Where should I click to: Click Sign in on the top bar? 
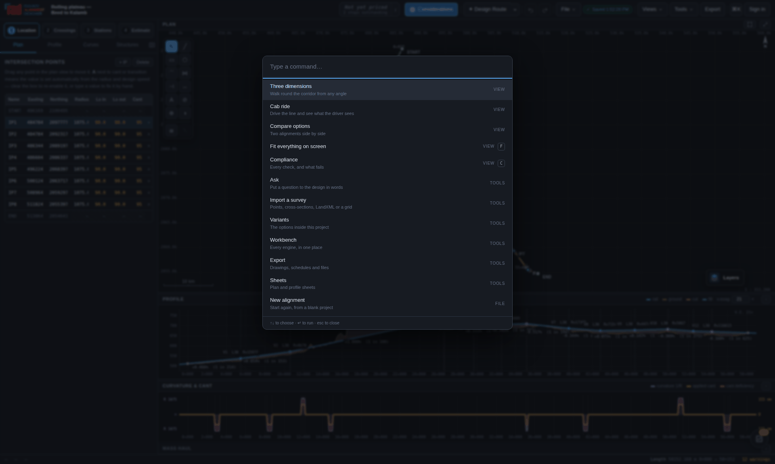click(x=757, y=9)
